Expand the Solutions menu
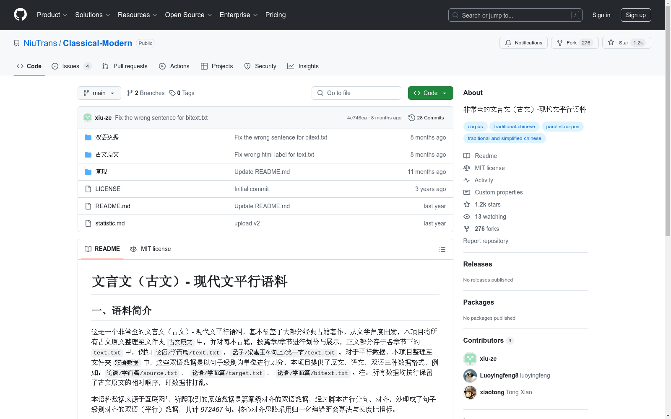The width and height of the screenshot is (671, 419). pos(93,15)
